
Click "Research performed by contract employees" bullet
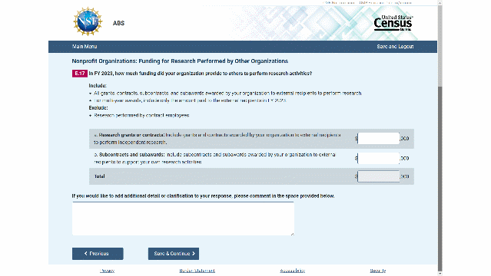click(141, 115)
